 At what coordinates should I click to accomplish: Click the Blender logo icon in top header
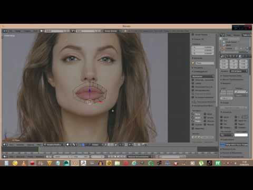tap(125, 31)
